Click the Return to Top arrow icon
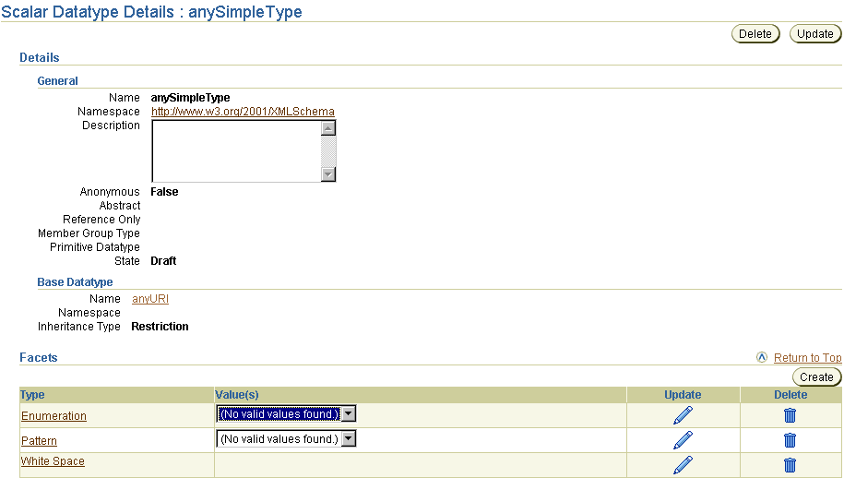844x478 pixels. pos(762,357)
